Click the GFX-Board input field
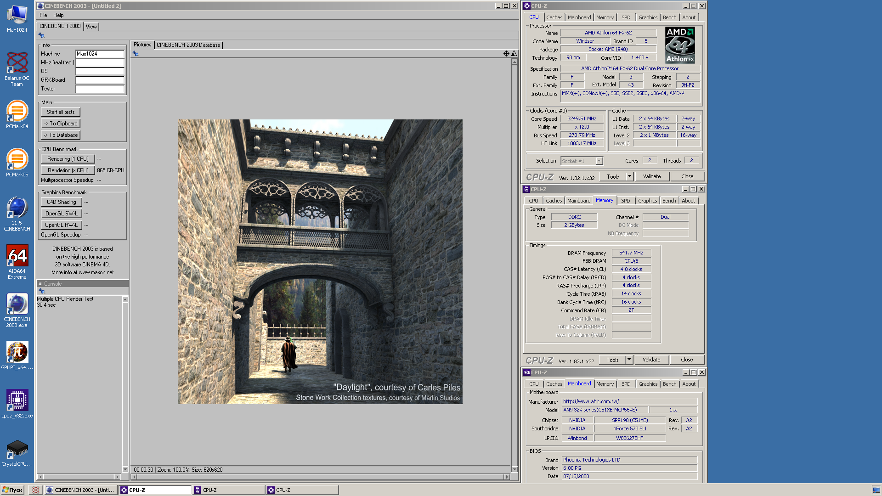The height and width of the screenshot is (496, 882). point(100,80)
